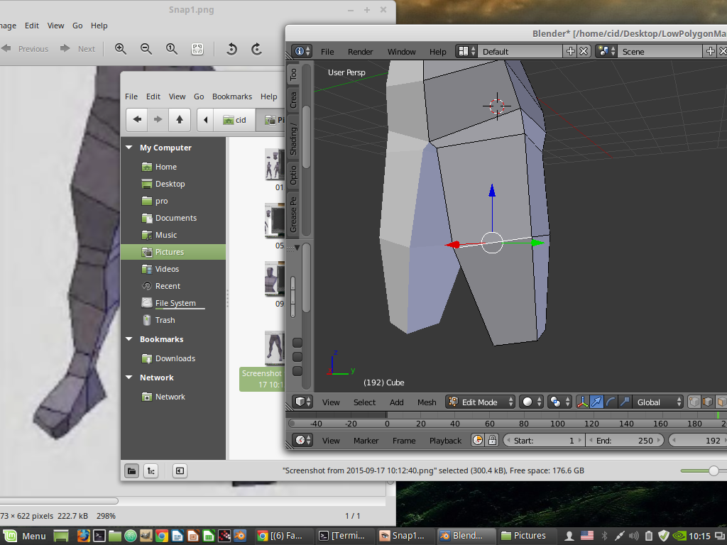Go forward in the file manager
Viewport: 727px width, 545px height.
[158, 119]
